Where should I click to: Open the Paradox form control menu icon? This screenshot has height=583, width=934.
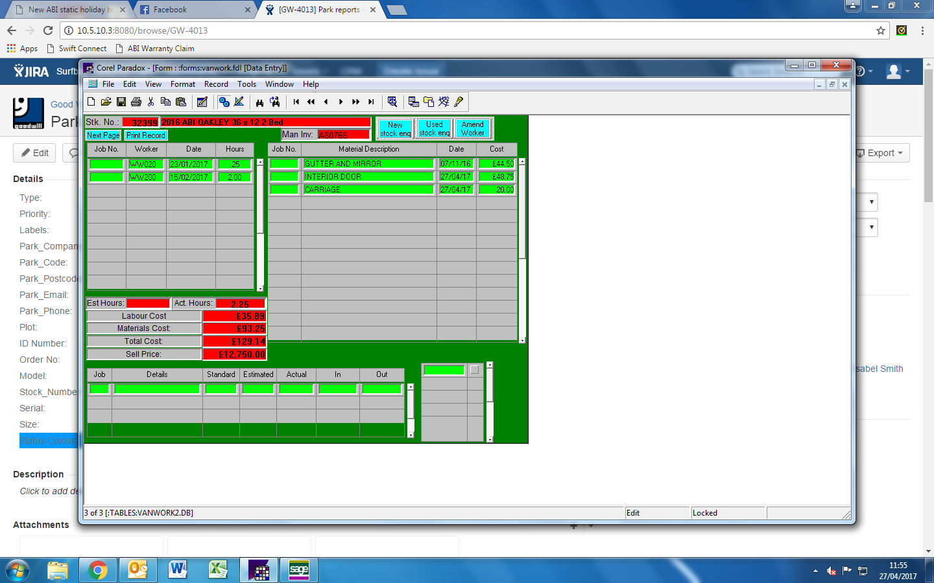[93, 84]
